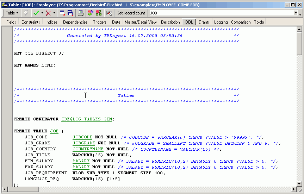Open the Indices tab

(x=51, y=22)
